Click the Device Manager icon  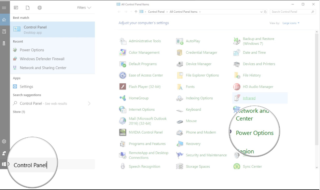pyautogui.click(x=180, y=64)
